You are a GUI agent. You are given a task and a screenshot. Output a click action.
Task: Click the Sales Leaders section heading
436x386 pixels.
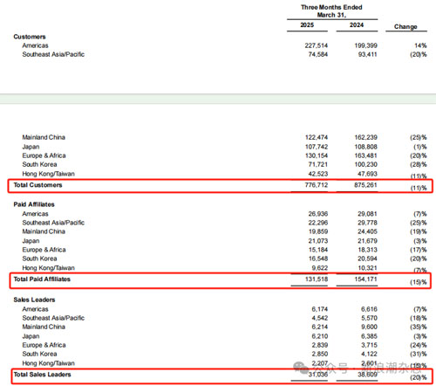[x=34, y=300]
